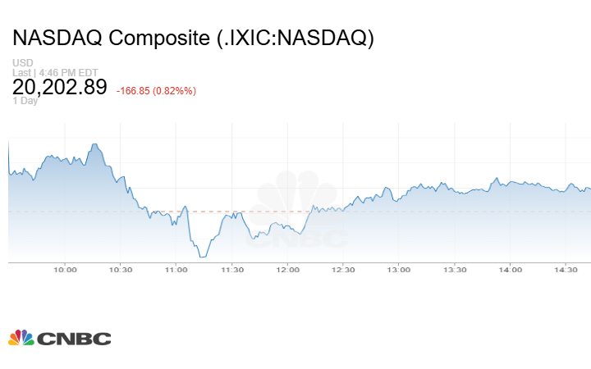
Task: Click the USD currency label
Action: [22, 63]
